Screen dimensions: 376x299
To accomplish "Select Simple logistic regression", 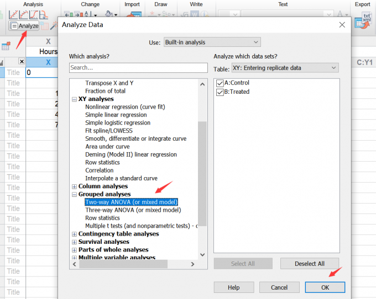I will point(118,122).
